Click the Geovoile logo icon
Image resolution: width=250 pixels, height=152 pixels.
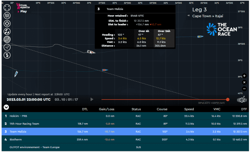click(x=241, y=100)
